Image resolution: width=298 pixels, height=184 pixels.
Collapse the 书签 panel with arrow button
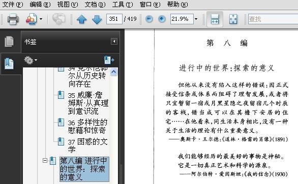114,41
